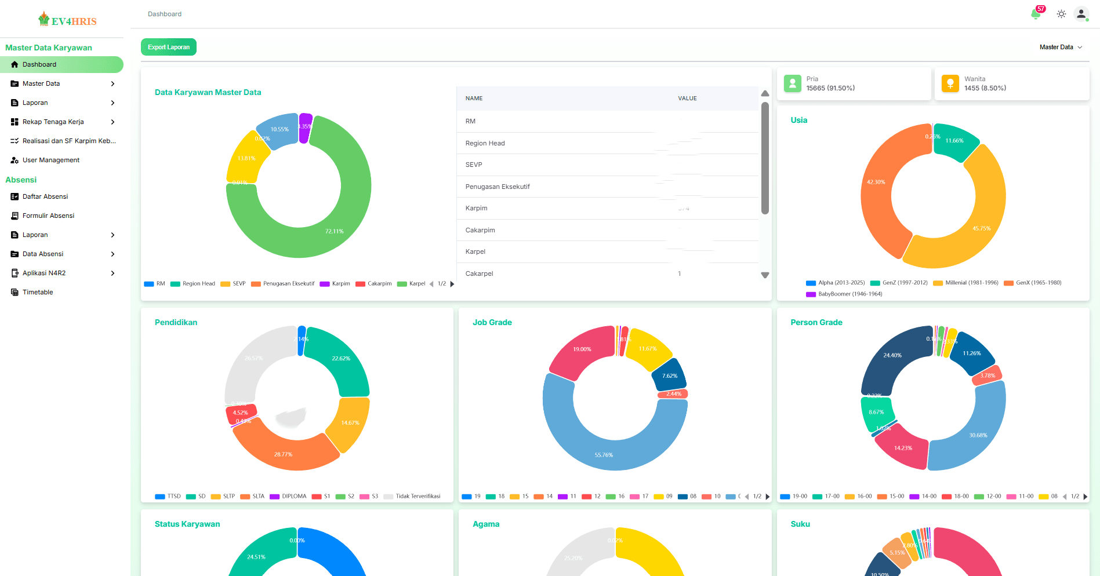Click the Export Laporan button
The image size is (1100, 576).
click(x=169, y=47)
